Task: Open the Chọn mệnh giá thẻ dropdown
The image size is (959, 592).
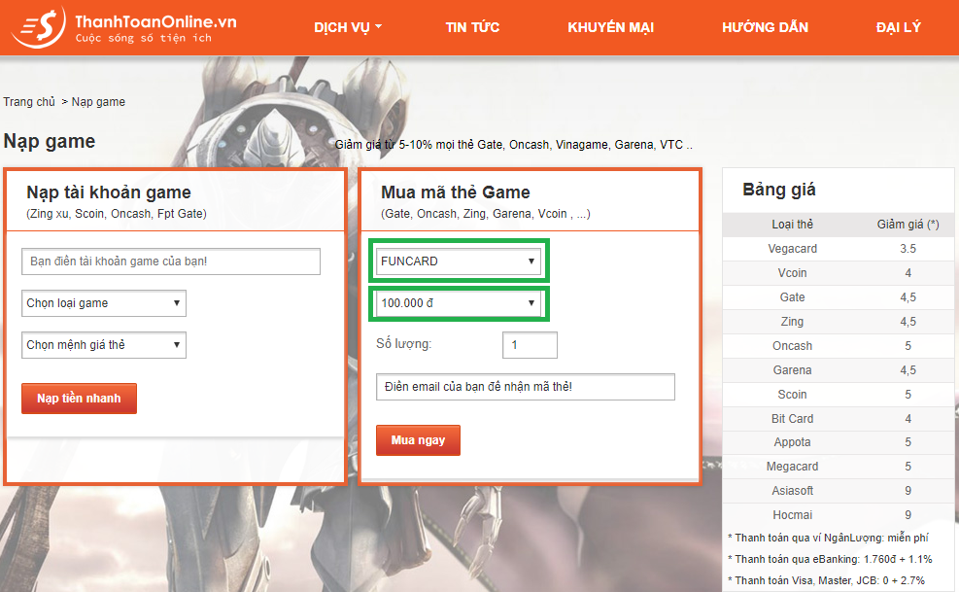Action: click(x=103, y=345)
